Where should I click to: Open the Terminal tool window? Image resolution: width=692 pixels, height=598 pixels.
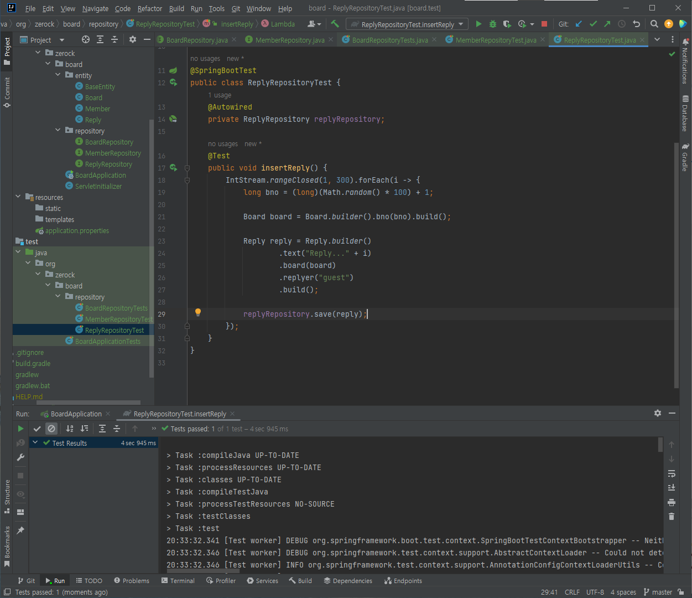pyautogui.click(x=178, y=581)
